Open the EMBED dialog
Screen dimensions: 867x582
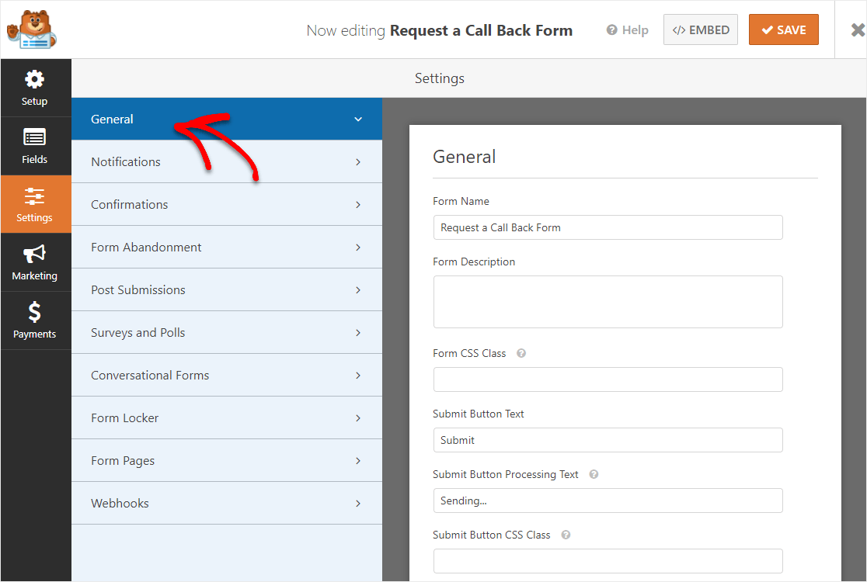(x=700, y=29)
